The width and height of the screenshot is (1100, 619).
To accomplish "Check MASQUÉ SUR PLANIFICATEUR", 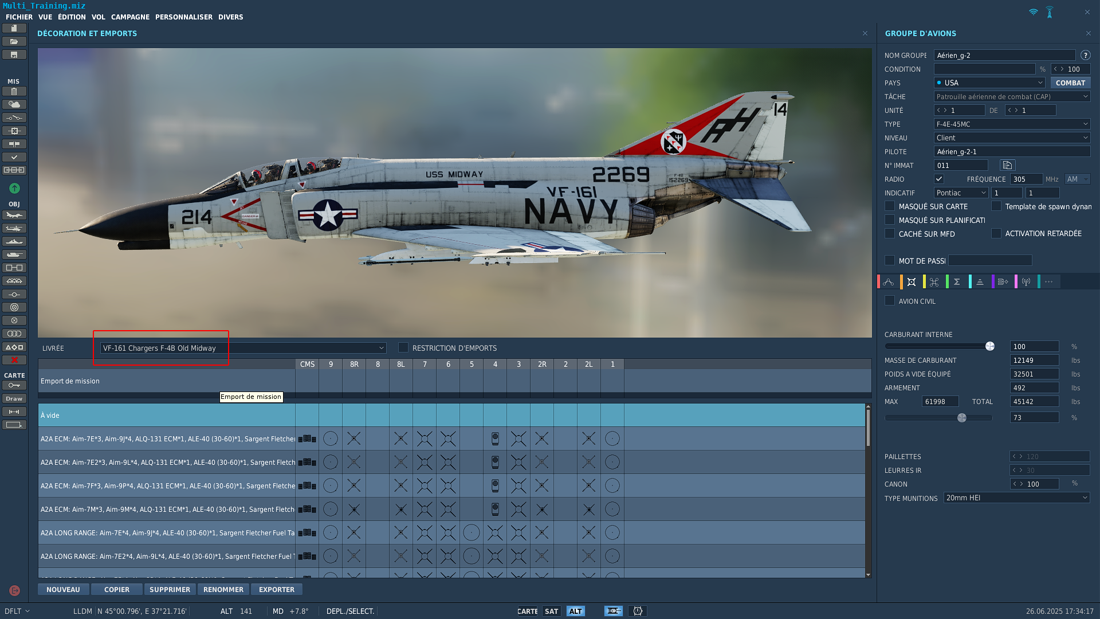I will [x=890, y=220].
